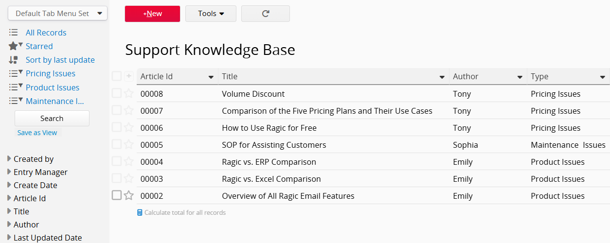The image size is (610, 243).
Task: Click the +New button
Action: pos(152,14)
